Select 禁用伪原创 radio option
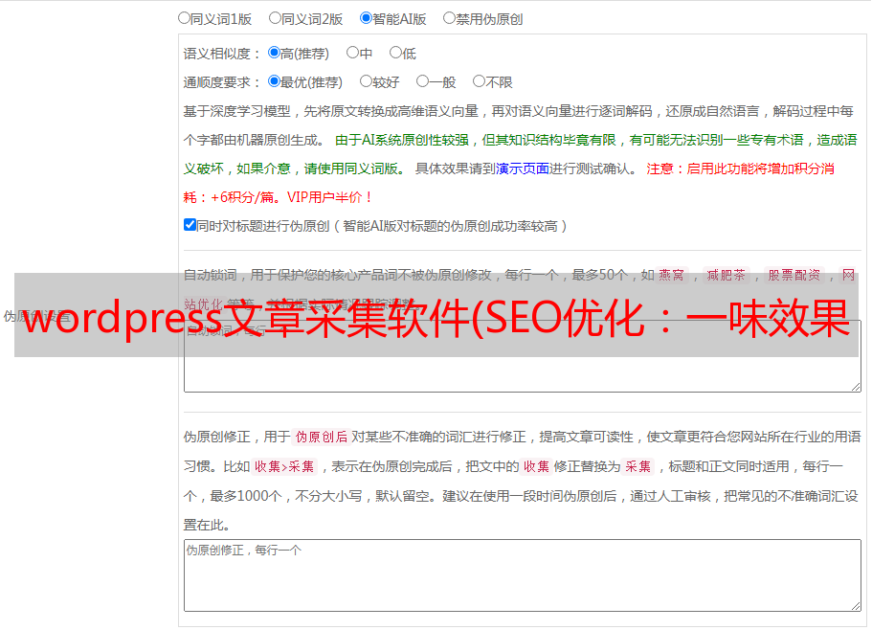The width and height of the screenshot is (872, 630). coord(449,18)
